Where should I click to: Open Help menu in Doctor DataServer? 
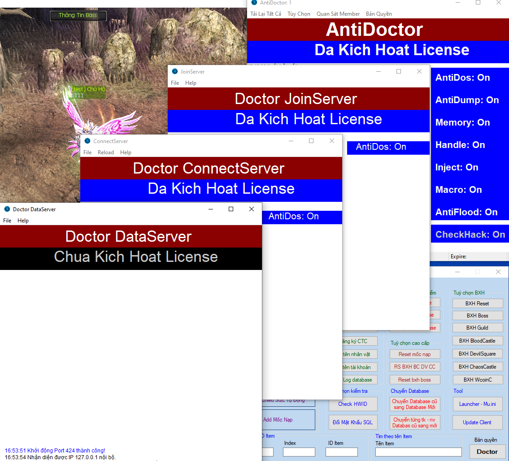coord(23,221)
